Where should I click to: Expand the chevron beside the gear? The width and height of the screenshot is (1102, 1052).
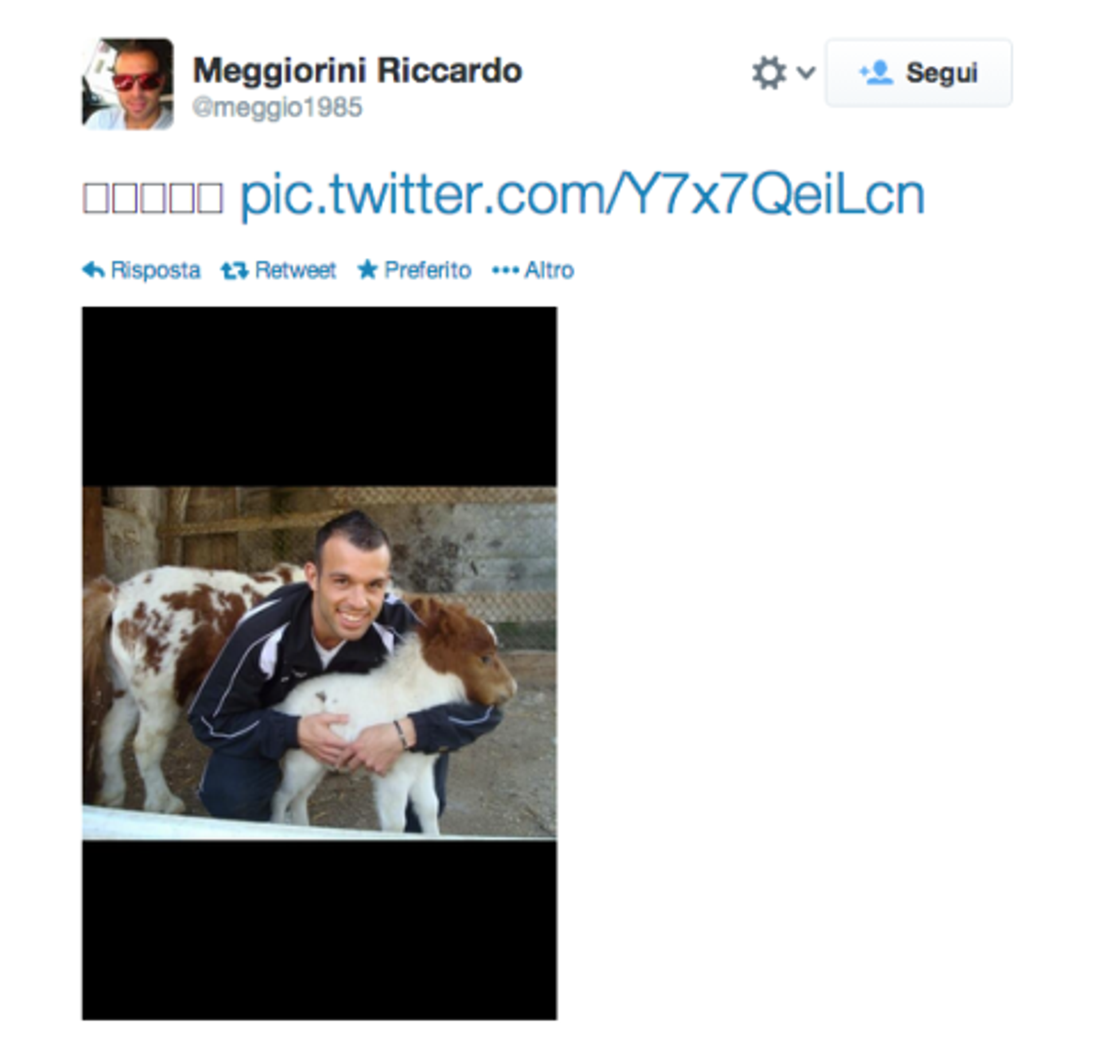806,73
